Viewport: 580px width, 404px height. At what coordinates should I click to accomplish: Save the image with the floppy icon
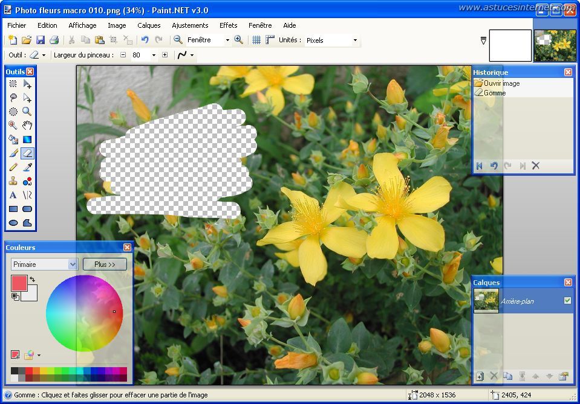[41, 40]
